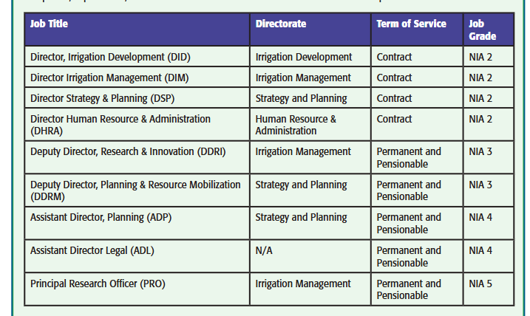
Task: Click the NIA 3 grade in the DDRI row
Action: pos(480,151)
